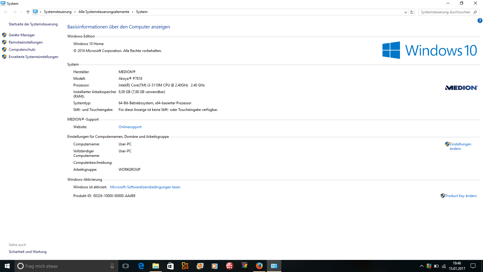Screen dimensions: 483x272
Task: Open the Windows Start menu
Action: (7, 266)
